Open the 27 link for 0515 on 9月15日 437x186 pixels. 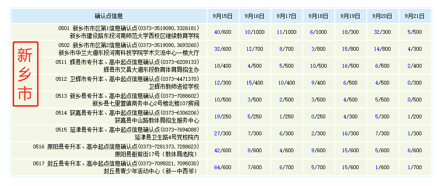pos(217,133)
